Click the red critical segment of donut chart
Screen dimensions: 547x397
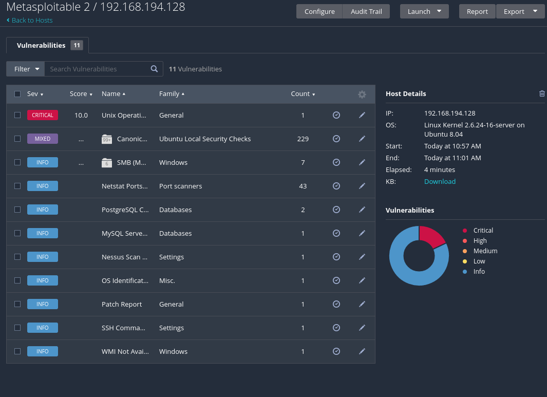[x=432, y=236]
